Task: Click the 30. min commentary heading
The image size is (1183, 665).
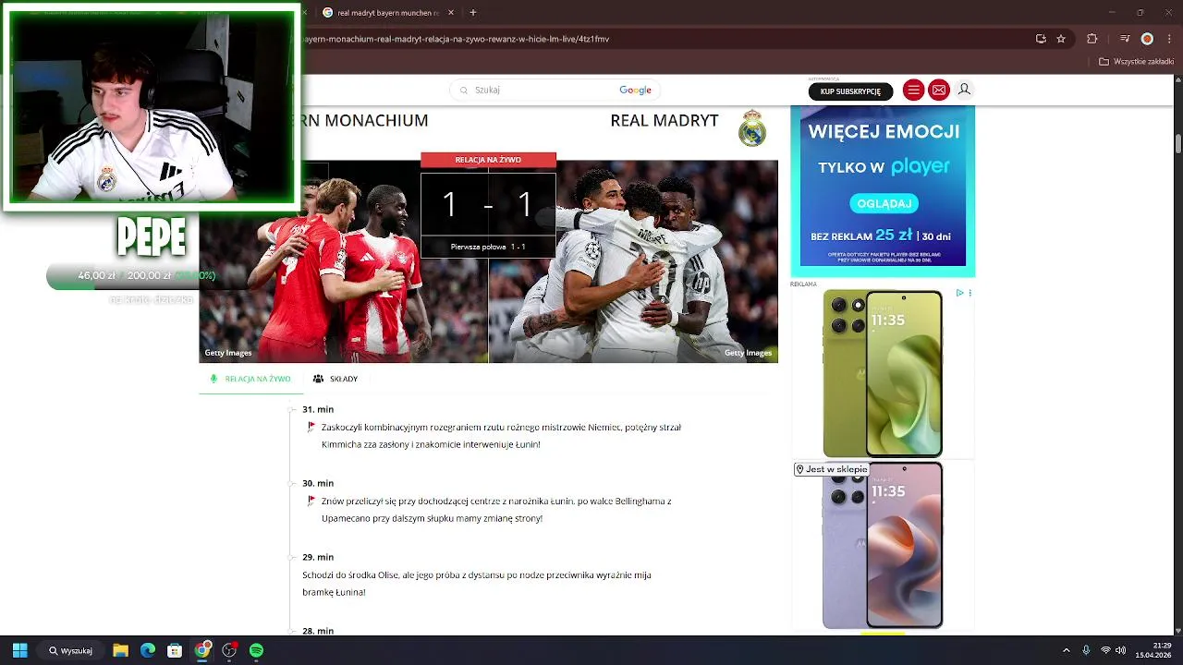Action: pos(318,483)
